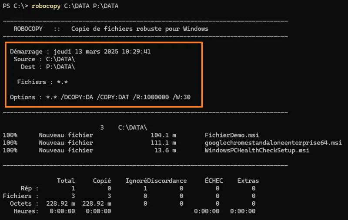Click the Heures row label
This screenshot has height=220, width=348.
coord(26,211)
